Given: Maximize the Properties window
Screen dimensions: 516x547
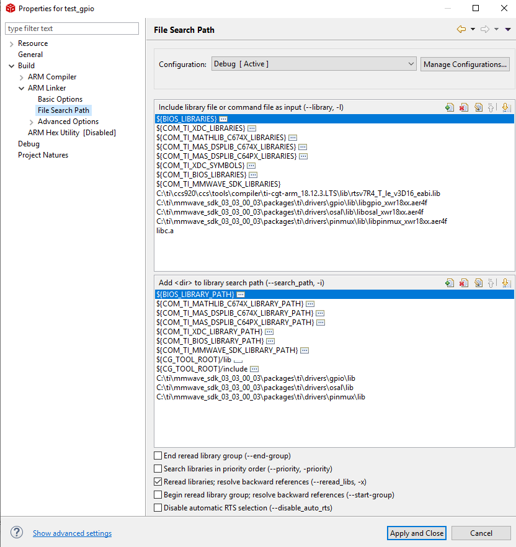Looking at the screenshot, I should tap(476, 8).
